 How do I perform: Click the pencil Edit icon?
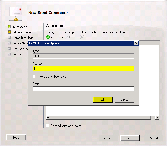click(x=67, y=37)
